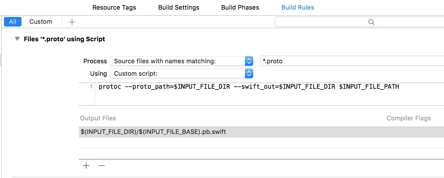Select the Files '*.proto' using Script rule title
The image size is (444, 178).
point(64,39)
